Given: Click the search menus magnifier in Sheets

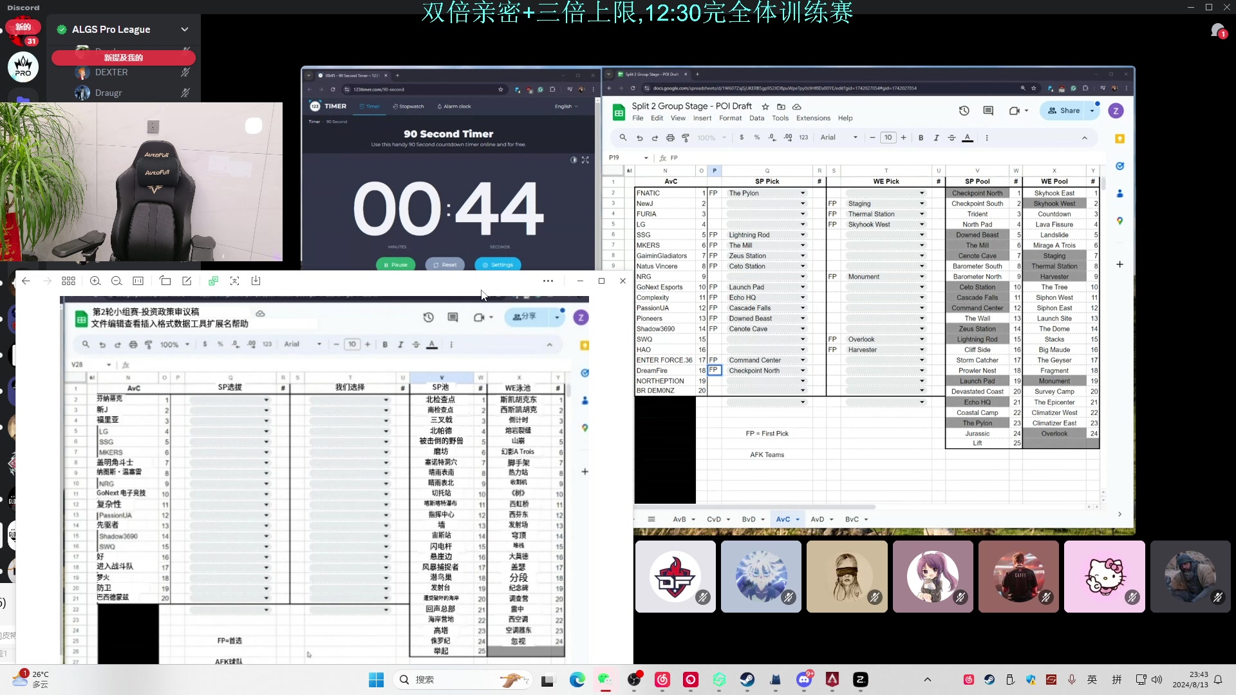Looking at the screenshot, I should point(623,138).
